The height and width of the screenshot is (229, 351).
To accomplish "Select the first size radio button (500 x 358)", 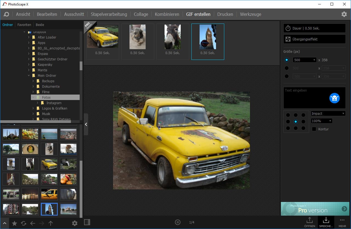I will click(x=287, y=60).
